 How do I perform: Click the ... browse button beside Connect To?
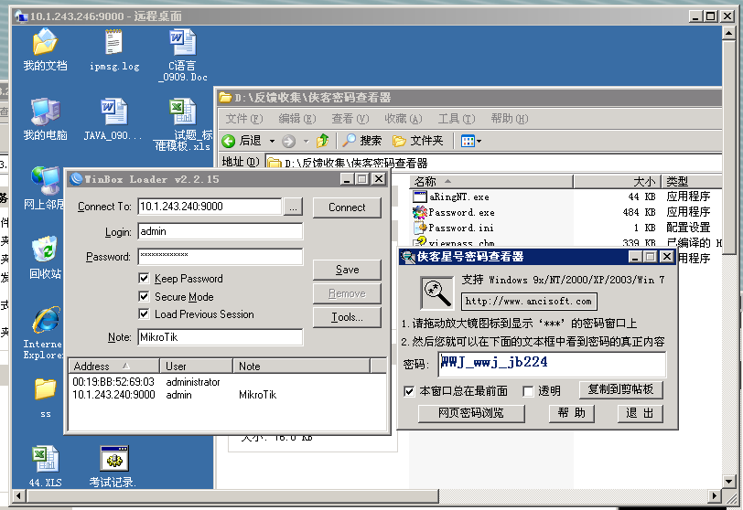pos(294,207)
